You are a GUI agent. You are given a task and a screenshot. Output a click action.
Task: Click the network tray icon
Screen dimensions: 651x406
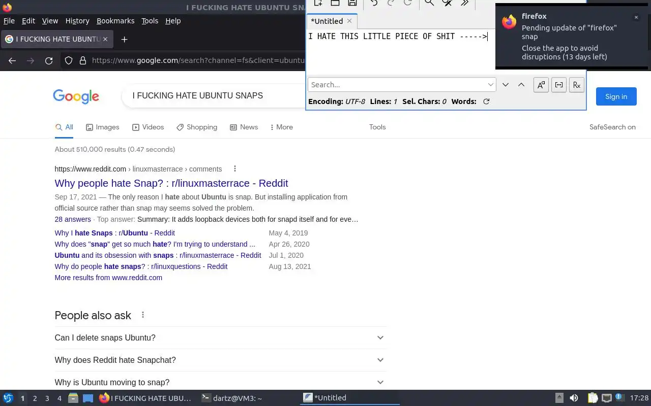606,398
